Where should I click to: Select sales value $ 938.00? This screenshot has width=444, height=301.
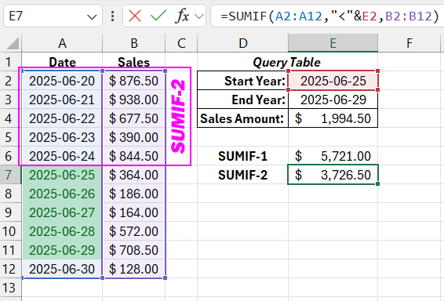(133, 100)
